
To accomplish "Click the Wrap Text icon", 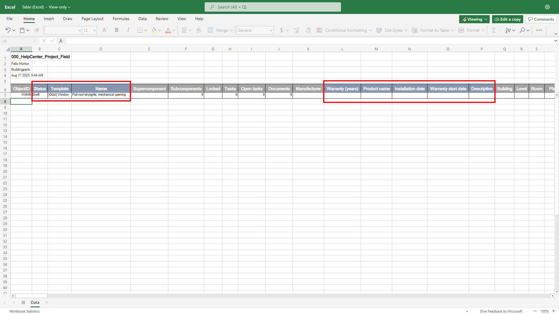I will (199, 30).
